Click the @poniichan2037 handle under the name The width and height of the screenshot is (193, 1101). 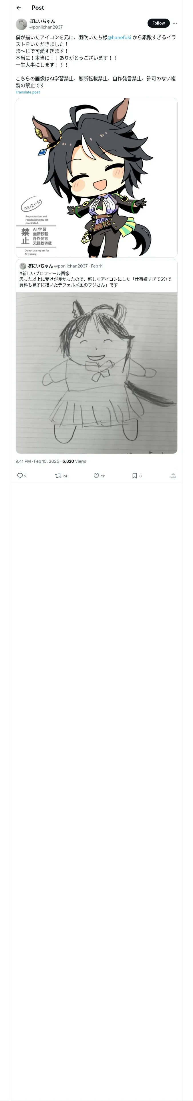(46, 27)
